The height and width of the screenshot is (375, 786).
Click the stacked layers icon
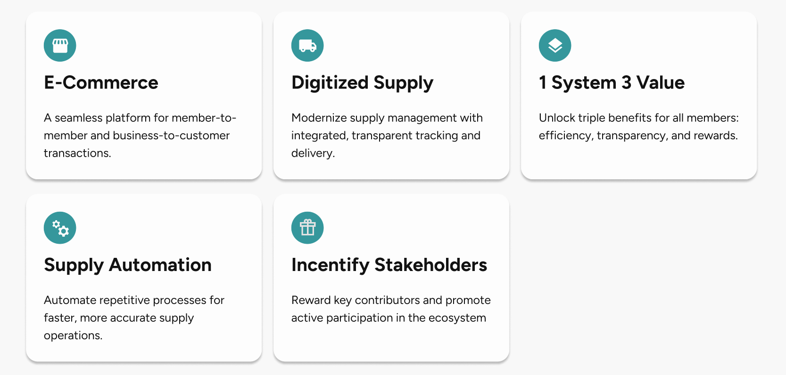click(x=555, y=46)
